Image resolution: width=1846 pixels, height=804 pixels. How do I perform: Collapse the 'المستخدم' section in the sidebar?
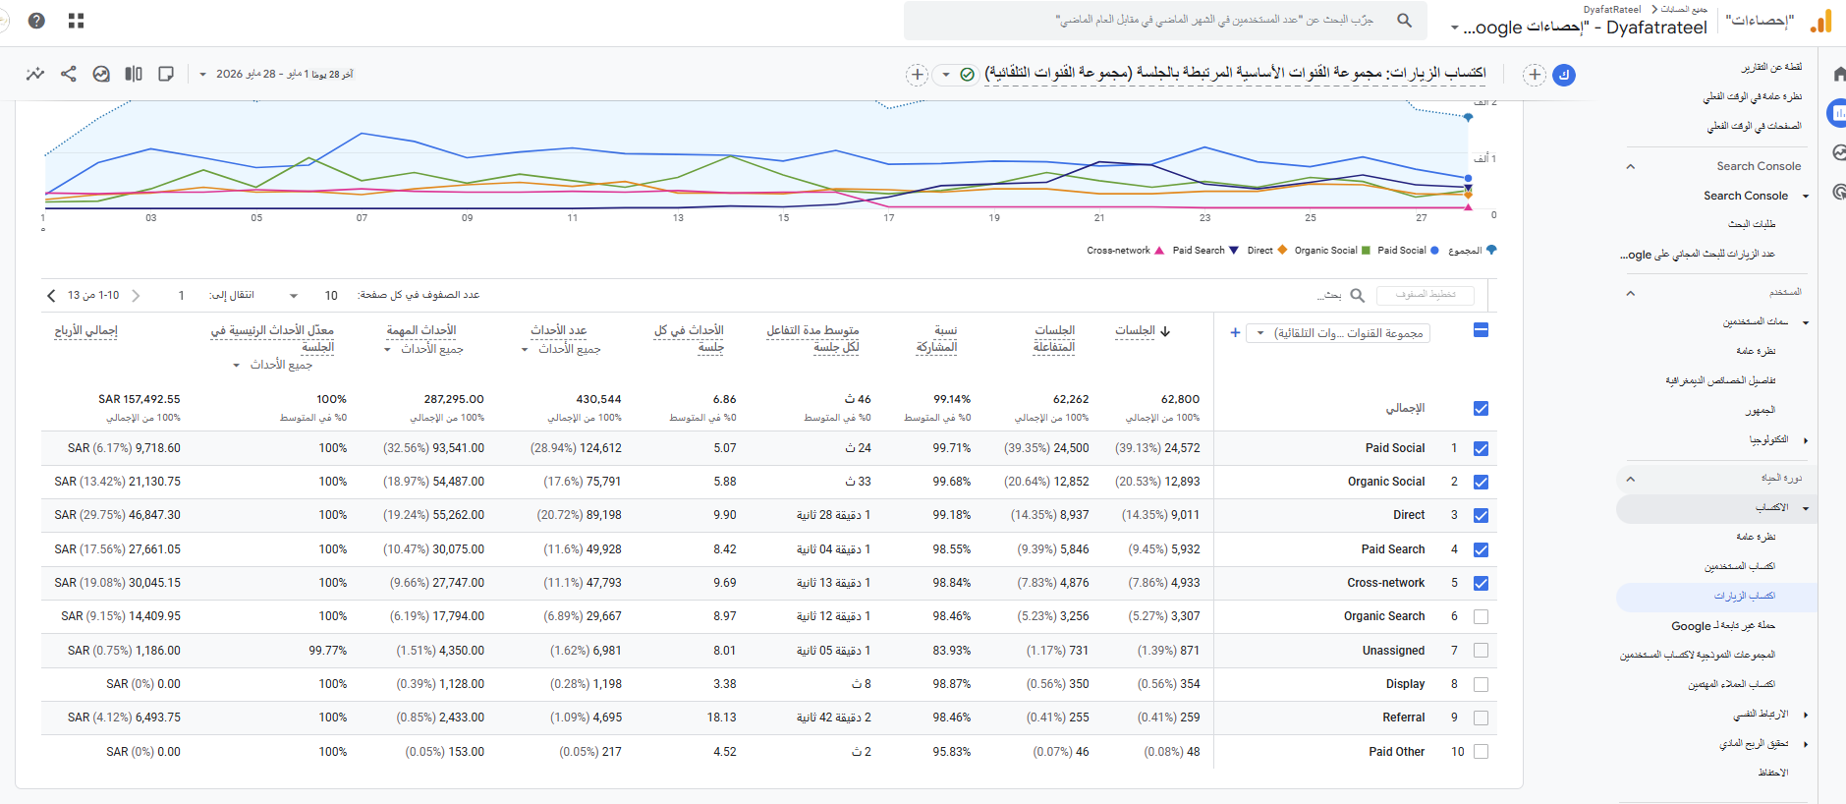pyautogui.click(x=1630, y=292)
